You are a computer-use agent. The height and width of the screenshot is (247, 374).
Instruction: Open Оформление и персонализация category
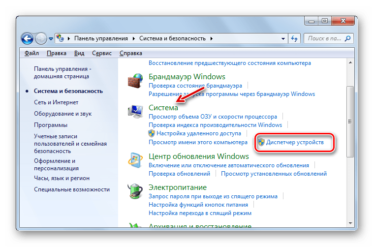tap(56, 164)
